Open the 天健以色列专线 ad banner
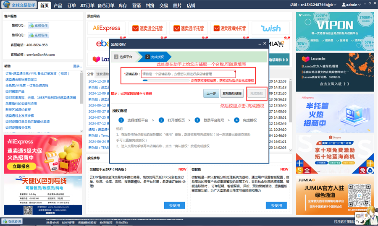 click(x=43, y=195)
